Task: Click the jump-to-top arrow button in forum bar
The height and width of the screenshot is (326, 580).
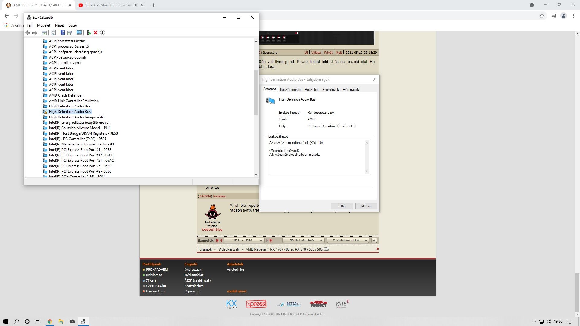Action: [x=374, y=241]
